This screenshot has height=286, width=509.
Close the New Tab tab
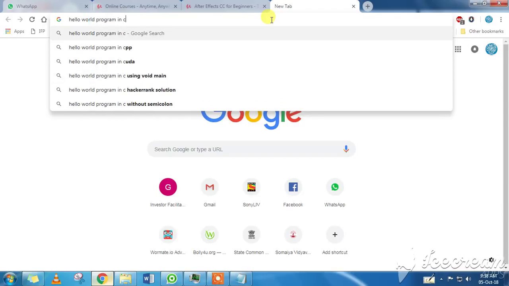coord(354,6)
